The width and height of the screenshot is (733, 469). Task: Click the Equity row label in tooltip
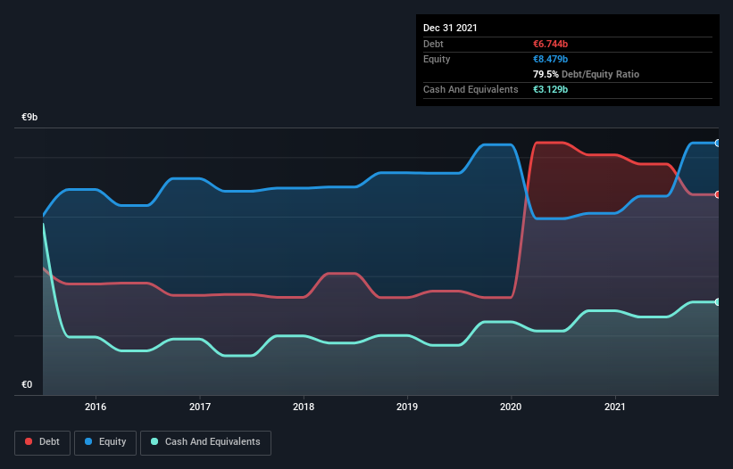click(x=437, y=59)
